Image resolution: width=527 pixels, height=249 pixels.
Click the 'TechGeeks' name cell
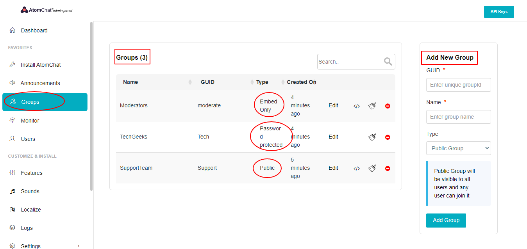point(134,137)
